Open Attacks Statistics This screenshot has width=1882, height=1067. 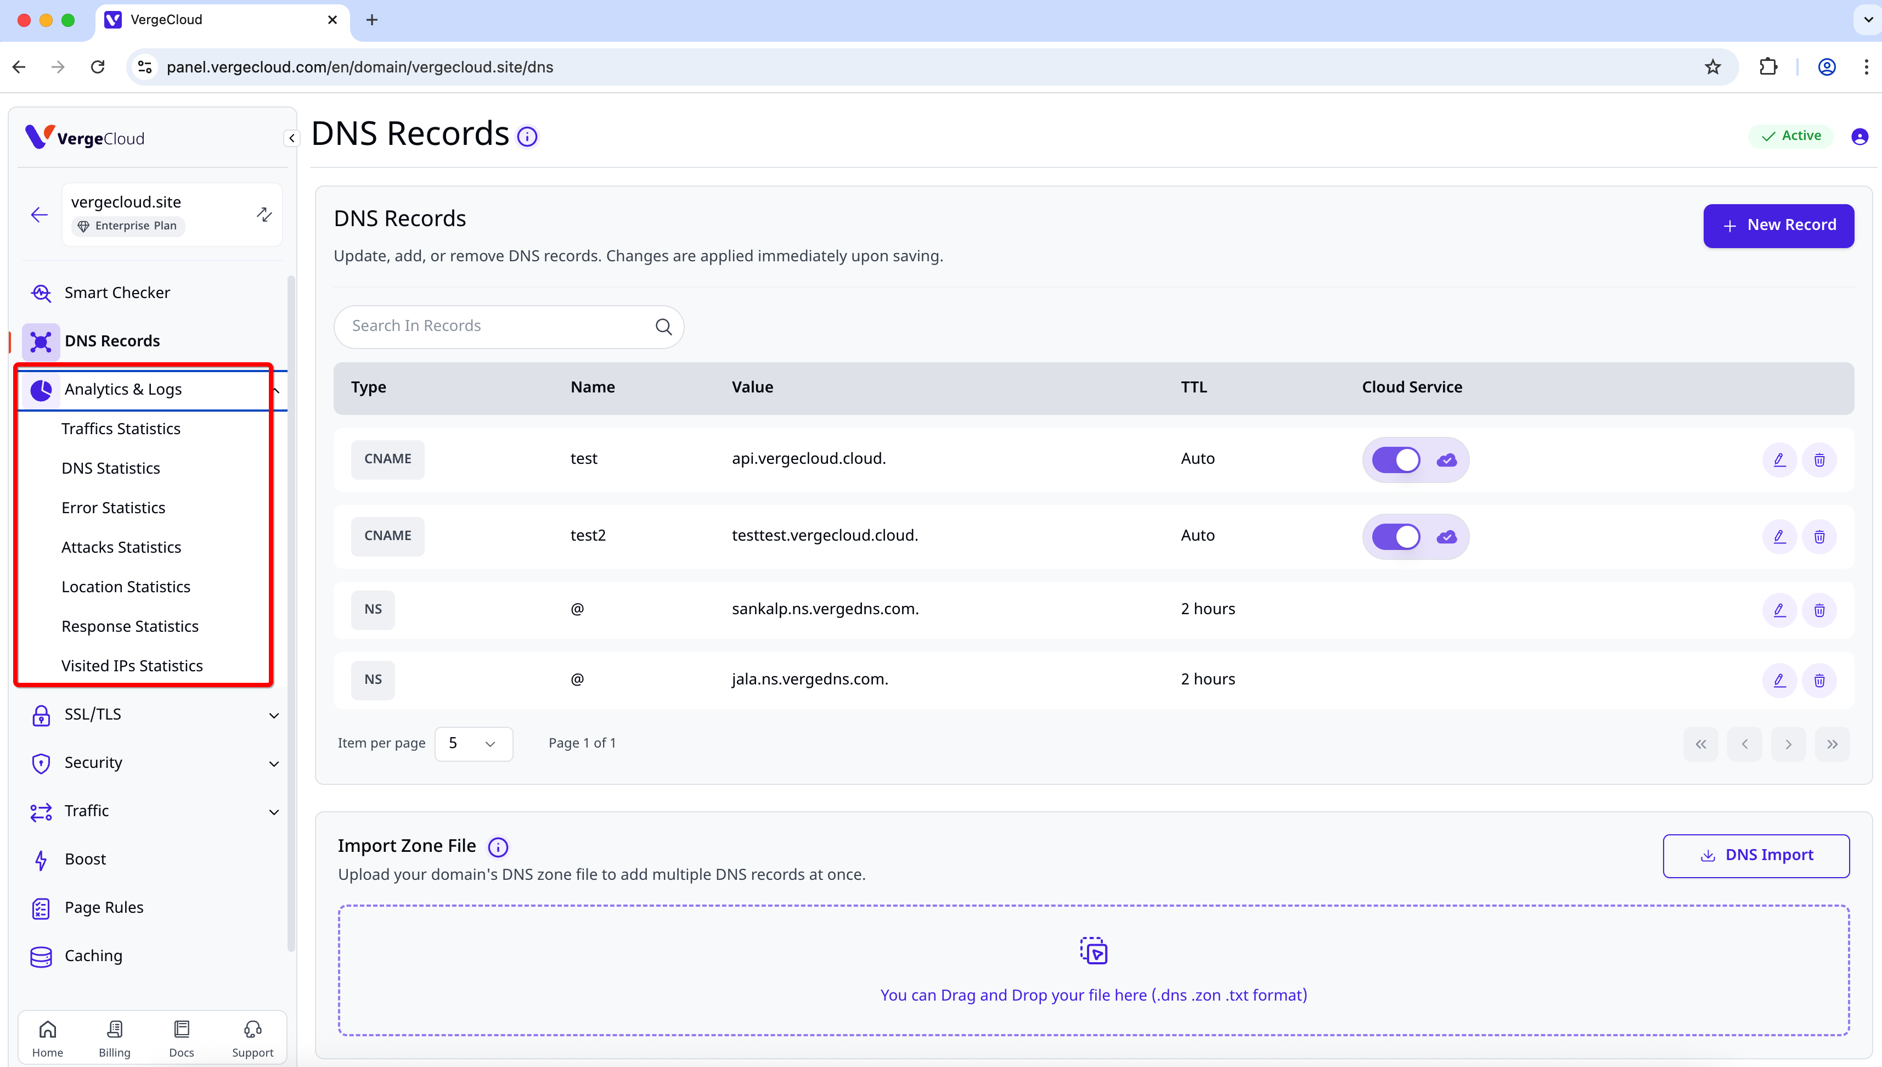[x=121, y=547]
